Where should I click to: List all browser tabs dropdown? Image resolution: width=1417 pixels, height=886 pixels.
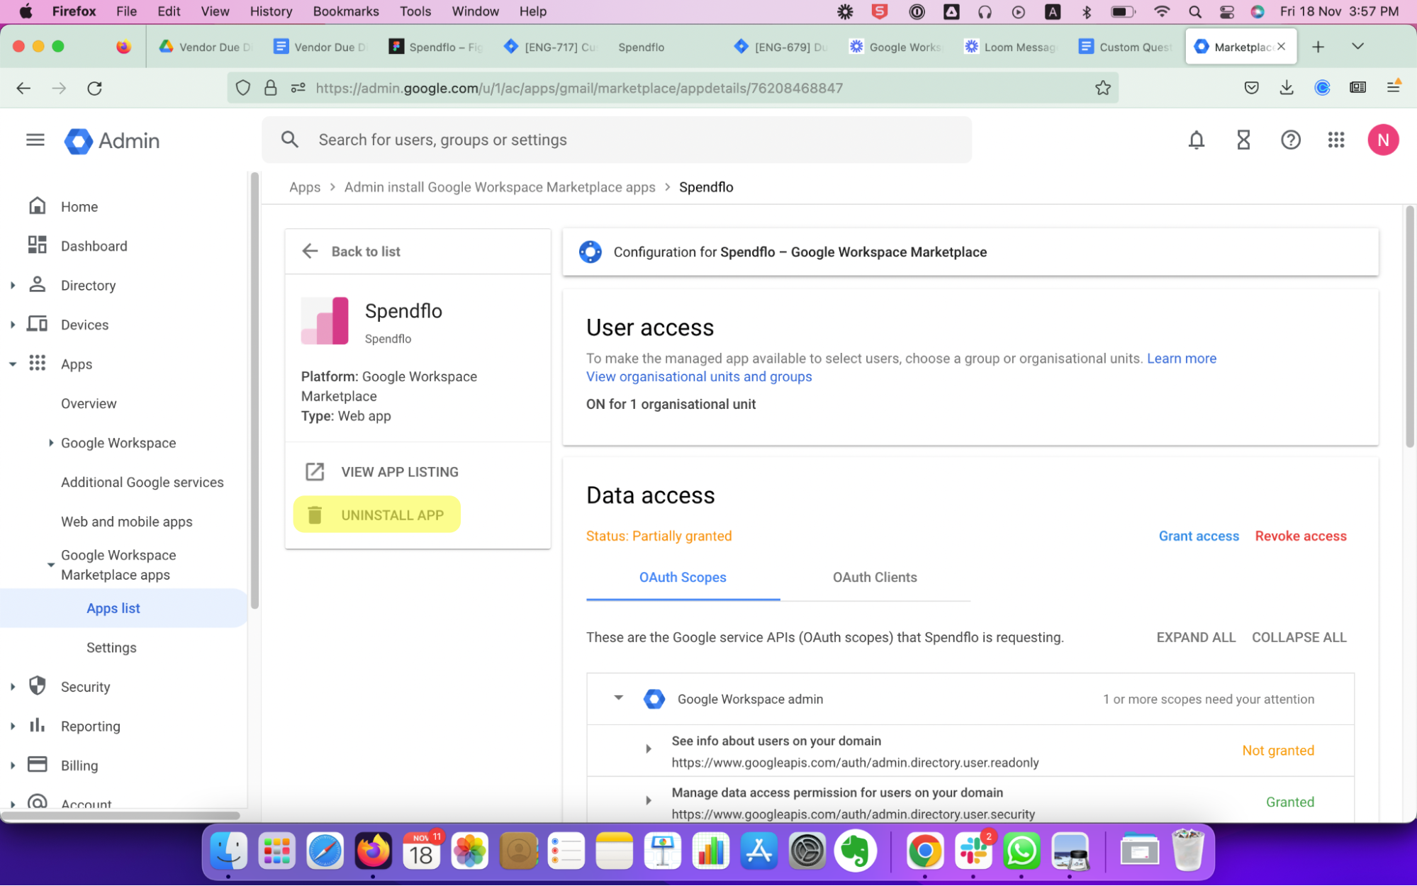pos(1357,47)
